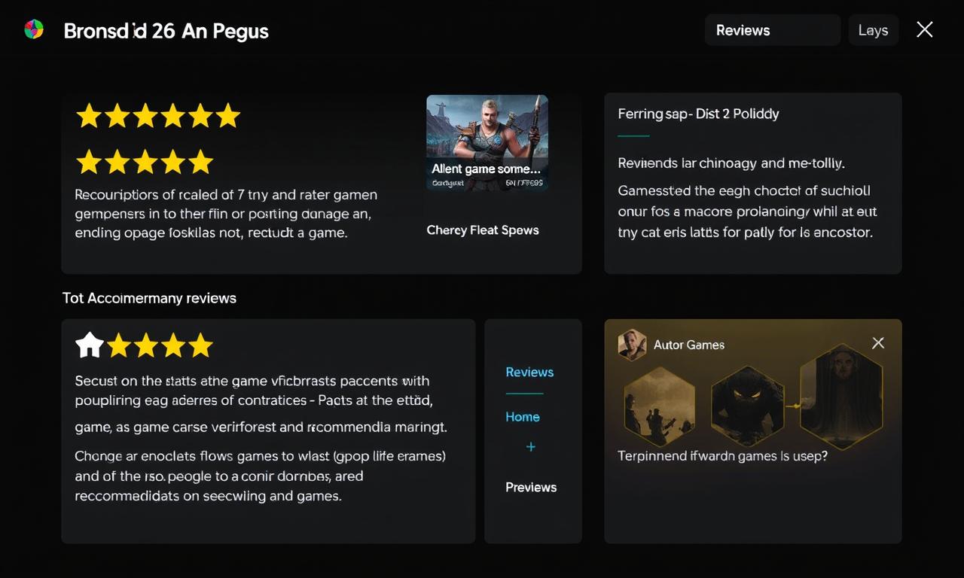
Task: Switch to the Lays tab
Action: 873,30
